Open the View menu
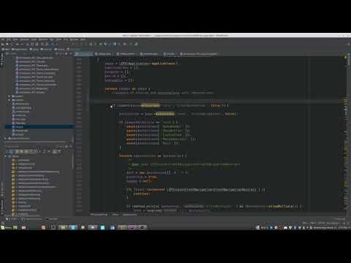 (15, 39)
